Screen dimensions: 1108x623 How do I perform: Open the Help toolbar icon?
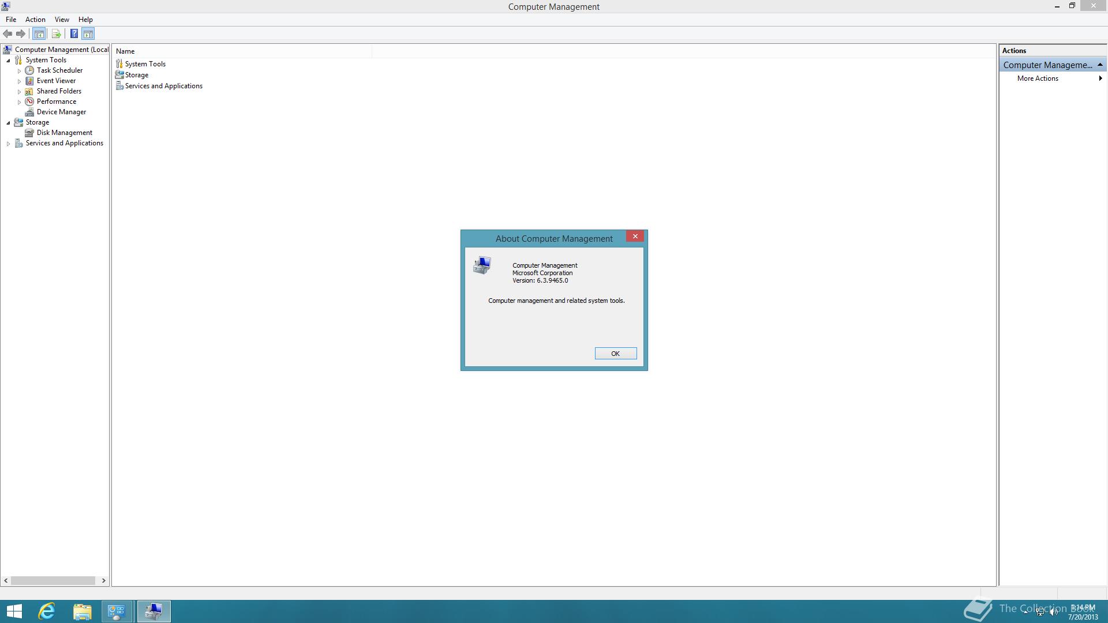[x=74, y=34]
